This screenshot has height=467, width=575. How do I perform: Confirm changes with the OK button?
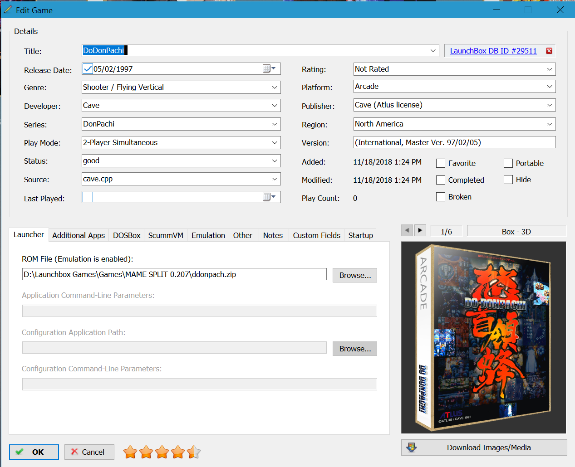(34, 452)
